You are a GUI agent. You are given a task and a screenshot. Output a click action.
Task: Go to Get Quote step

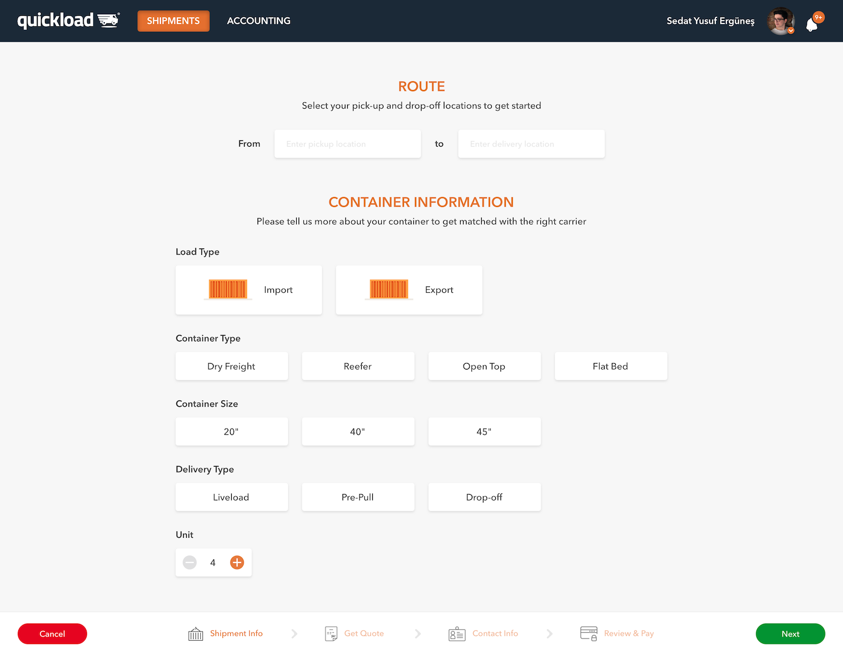(x=364, y=633)
